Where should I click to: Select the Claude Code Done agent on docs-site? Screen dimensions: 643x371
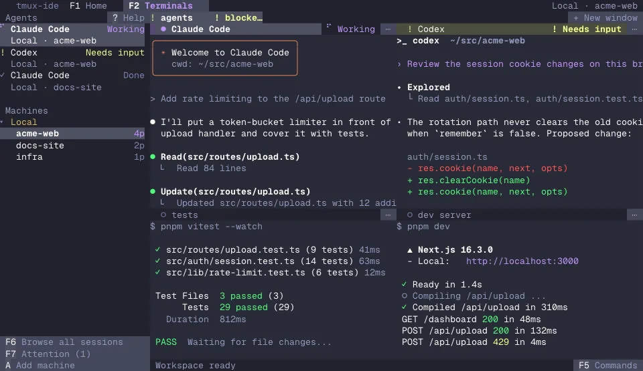coord(72,81)
